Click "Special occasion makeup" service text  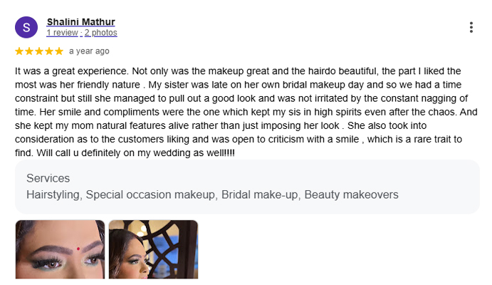coord(150,195)
